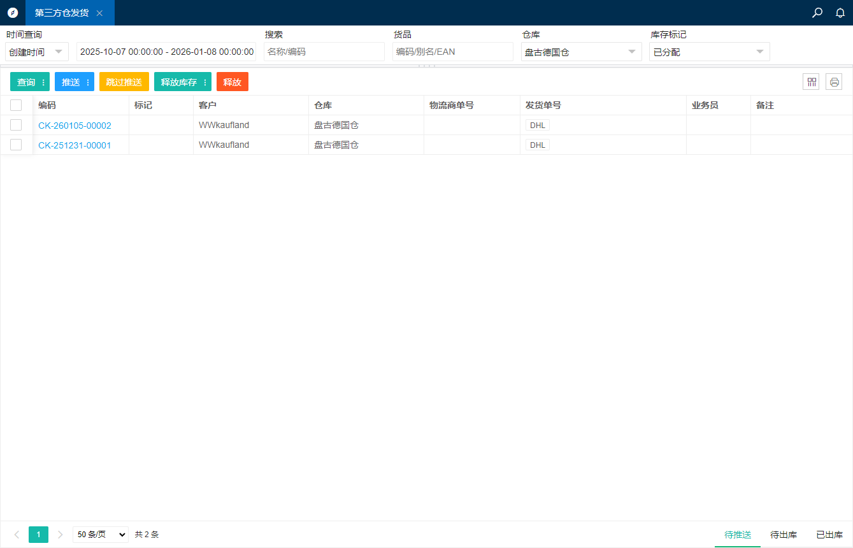853x548 pixels.
Task: Click the print icon
Action: coord(834,82)
